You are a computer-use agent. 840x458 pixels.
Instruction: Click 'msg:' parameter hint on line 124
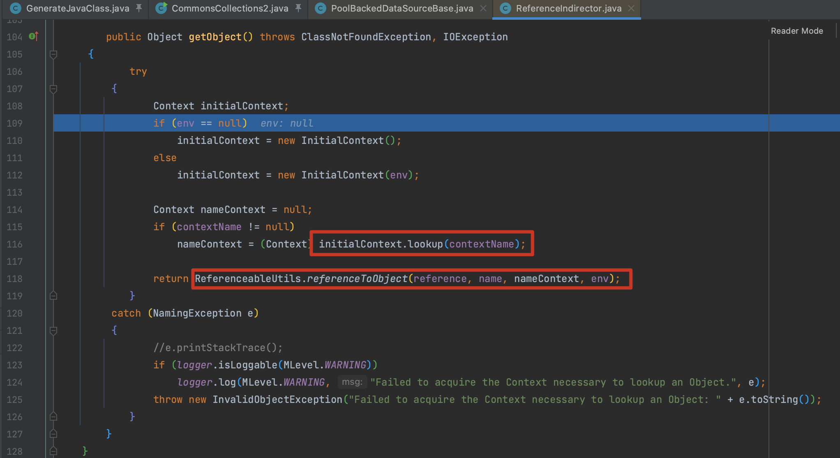(x=352, y=382)
